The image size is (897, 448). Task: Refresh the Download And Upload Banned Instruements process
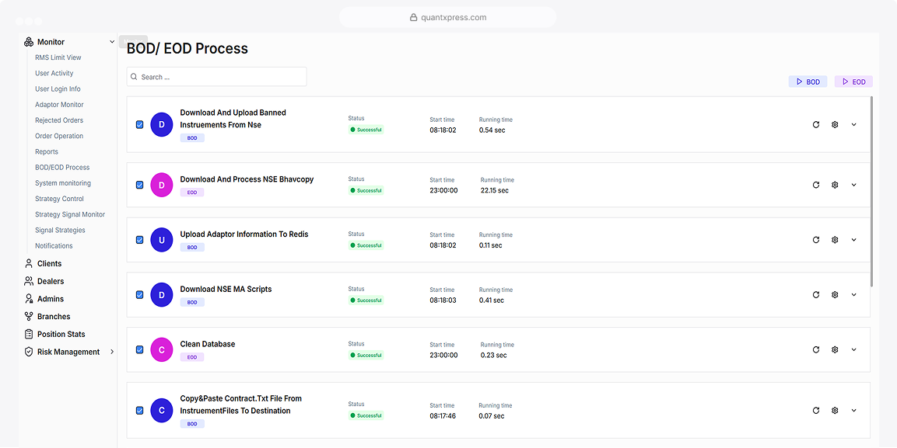(x=816, y=124)
